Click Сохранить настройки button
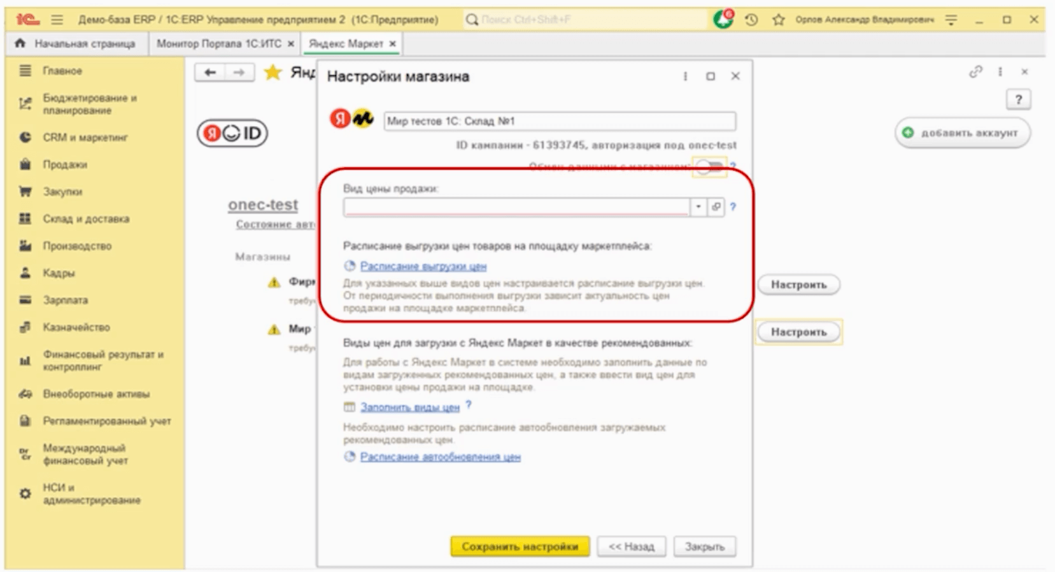The height and width of the screenshot is (572, 1055). click(x=520, y=547)
